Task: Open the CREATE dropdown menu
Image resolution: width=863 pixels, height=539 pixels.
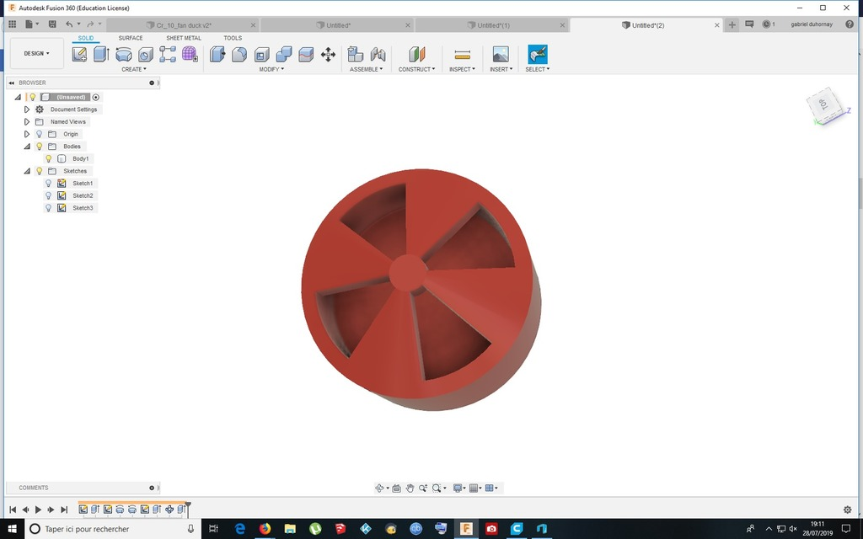Action: click(133, 69)
